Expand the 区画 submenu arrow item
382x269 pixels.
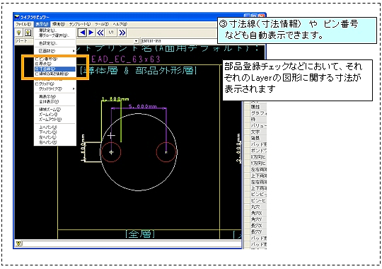point(55,51)
